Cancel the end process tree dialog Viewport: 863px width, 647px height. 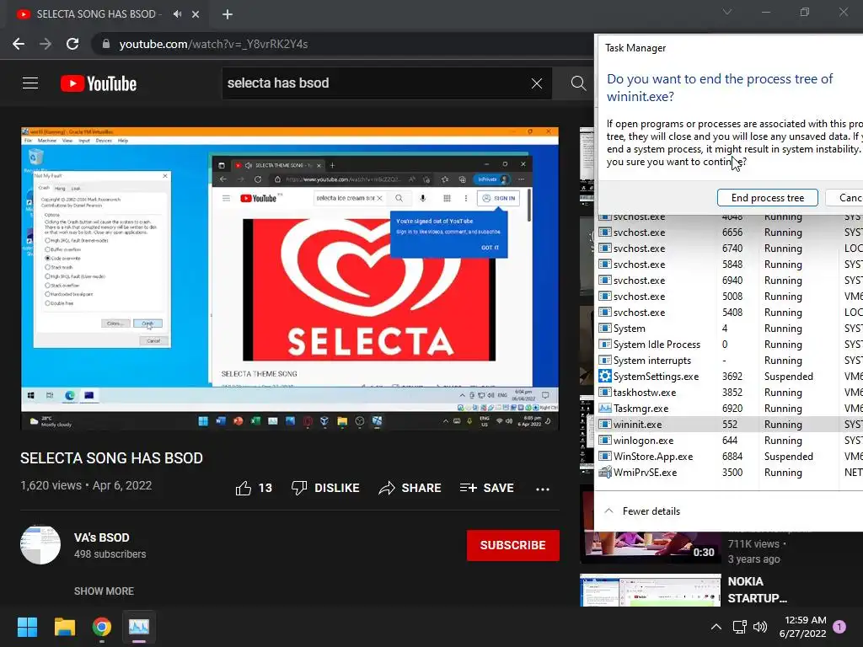pos(844,197)
